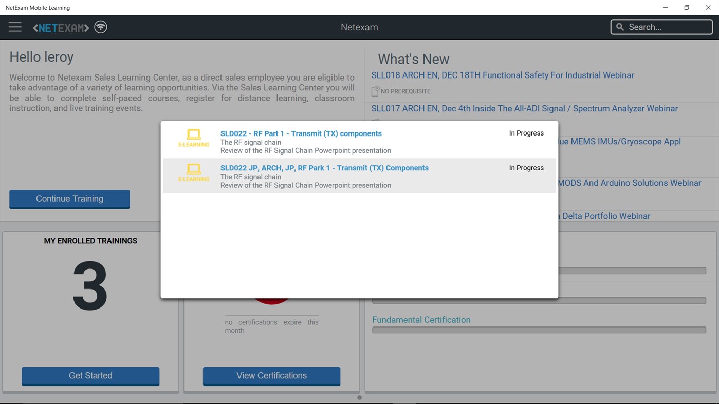Minimize the NetExam Mobile Learning window

(666, 8)
